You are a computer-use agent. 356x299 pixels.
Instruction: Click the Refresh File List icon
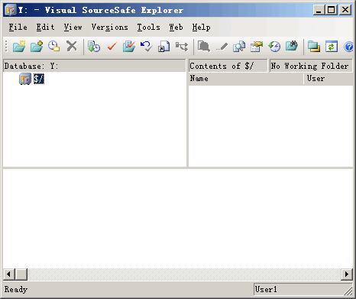click(332, 47)
